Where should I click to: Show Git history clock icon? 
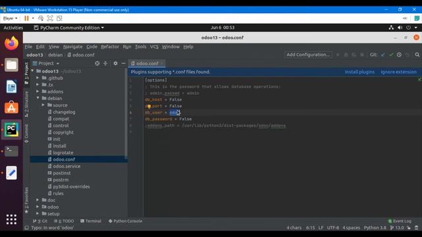click(x=399, y=55)
